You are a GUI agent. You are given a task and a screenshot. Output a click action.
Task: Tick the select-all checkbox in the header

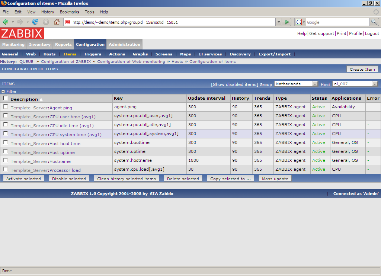click(x=5, y=98)
